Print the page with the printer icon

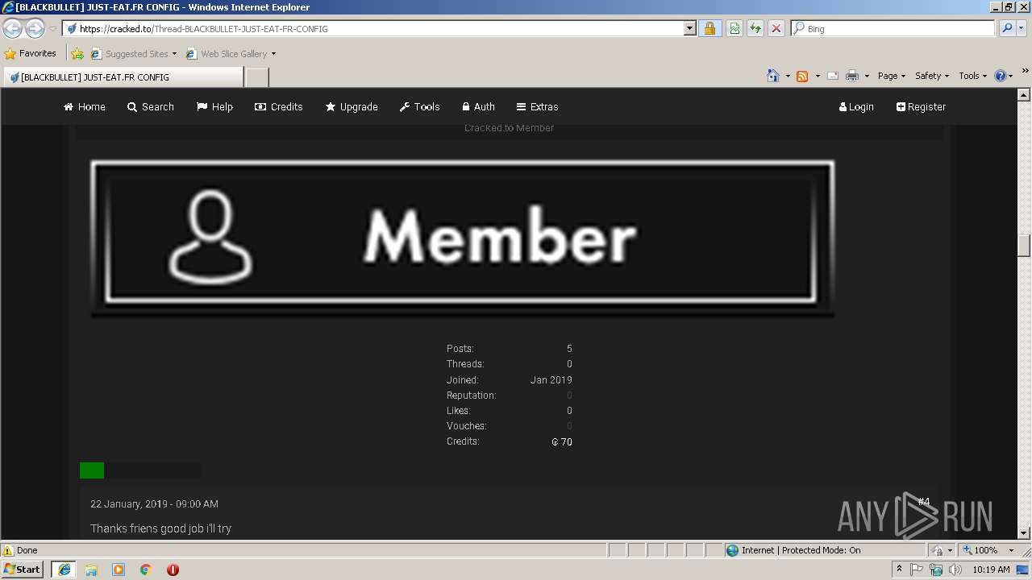pos(852,76)
